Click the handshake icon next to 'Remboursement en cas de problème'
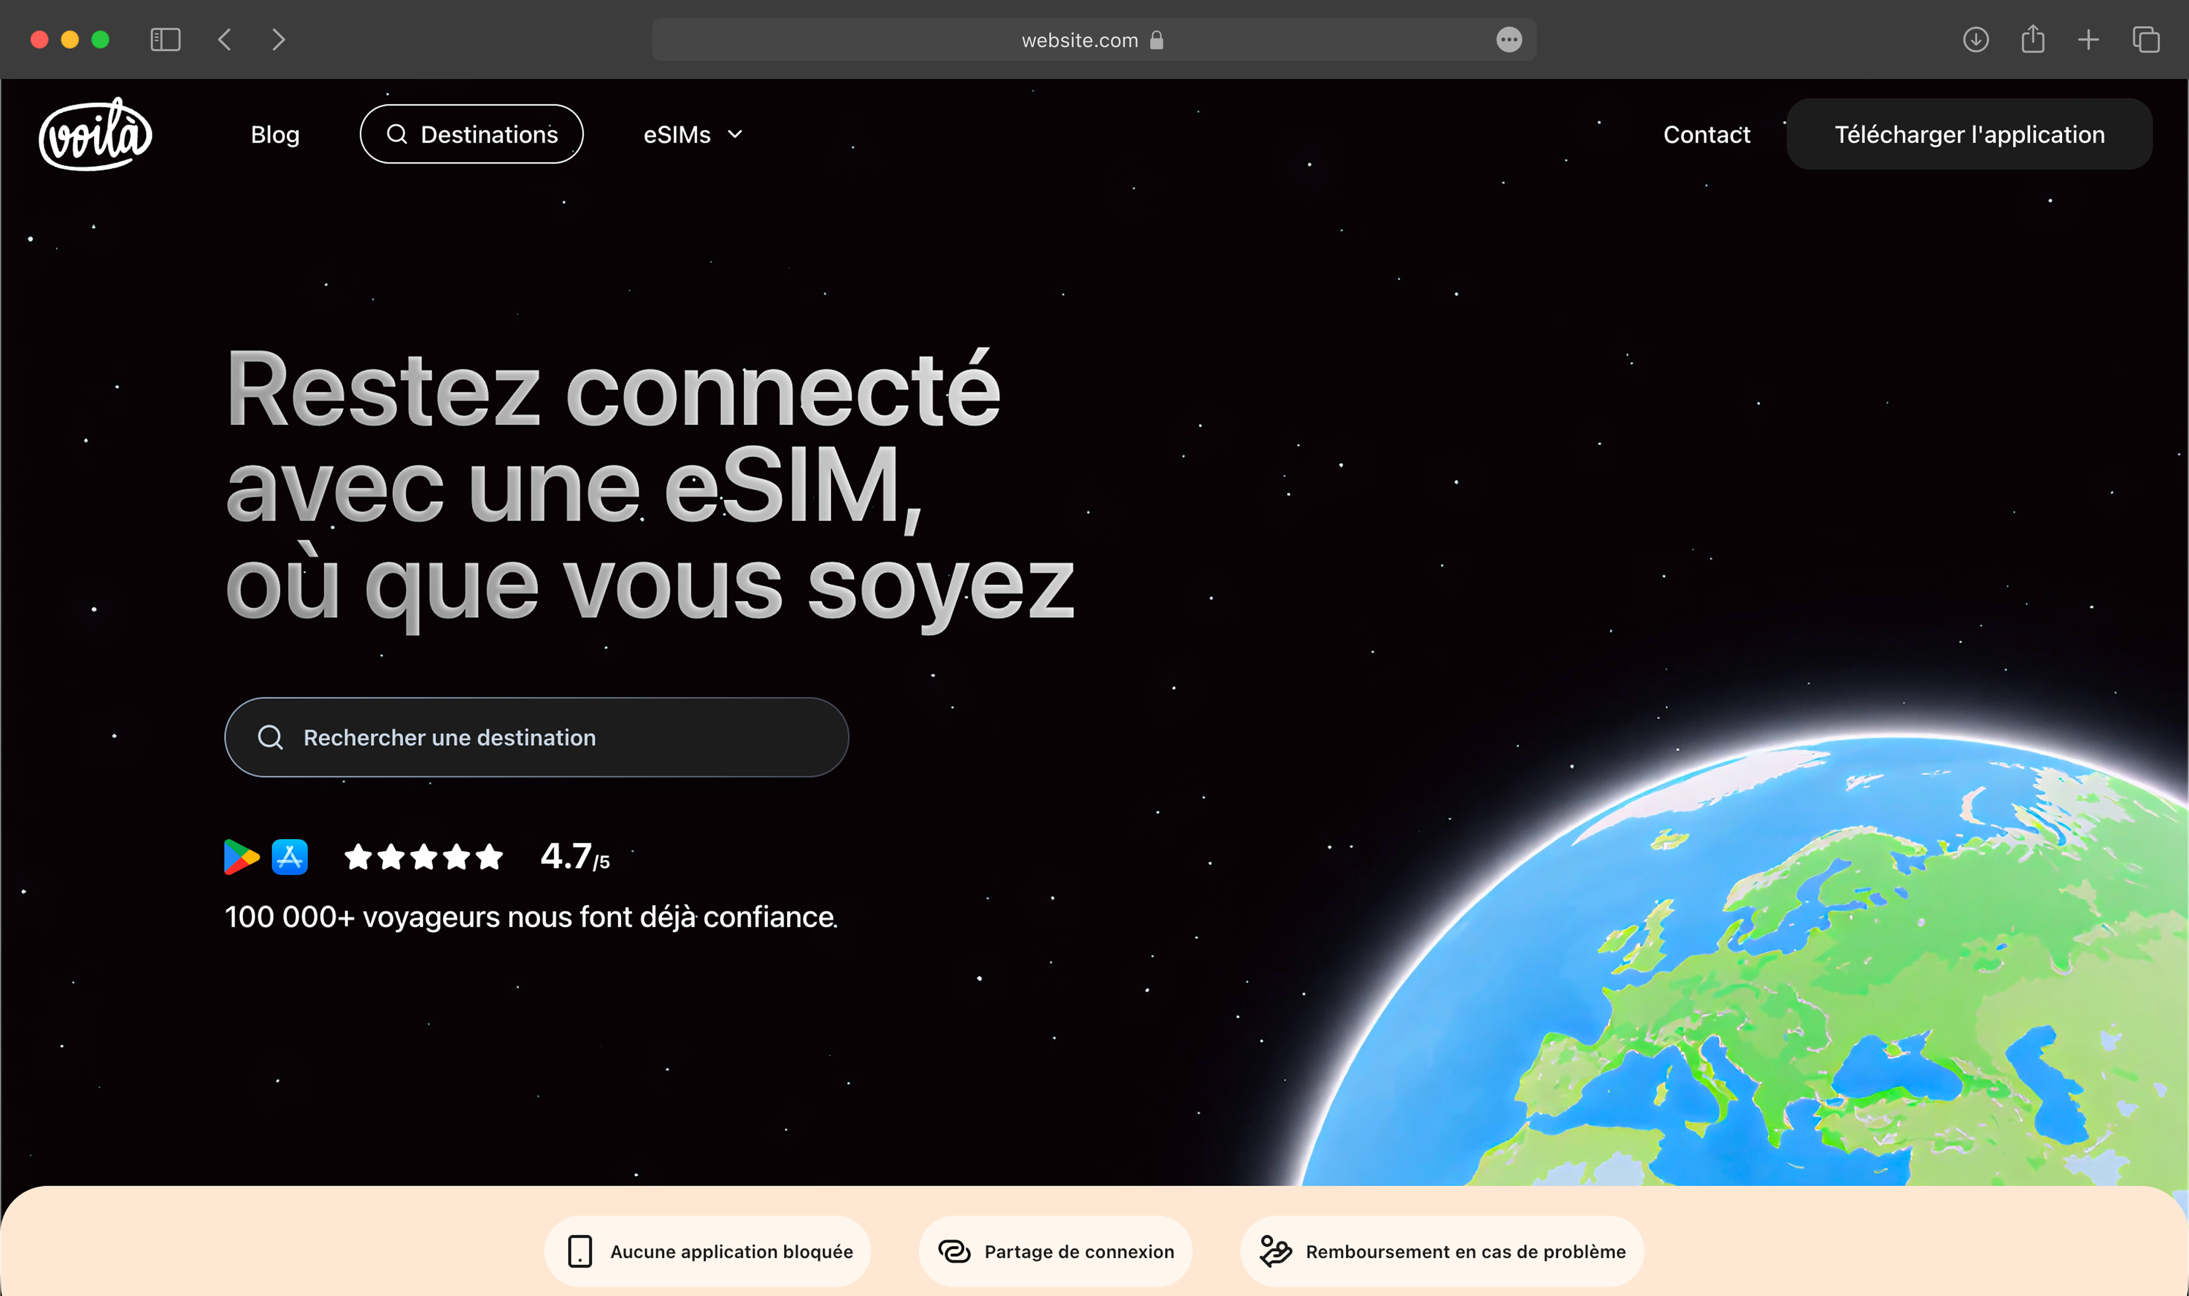Image resolution: width=2189 pixels, height=1296 pixels. tap(1275, 1250)
